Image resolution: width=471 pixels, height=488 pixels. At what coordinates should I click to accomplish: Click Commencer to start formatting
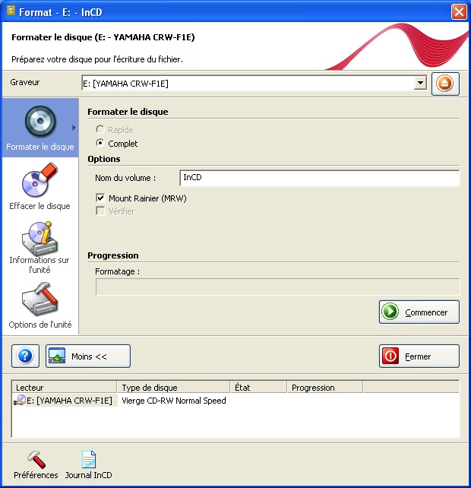[x=419, y=312]
